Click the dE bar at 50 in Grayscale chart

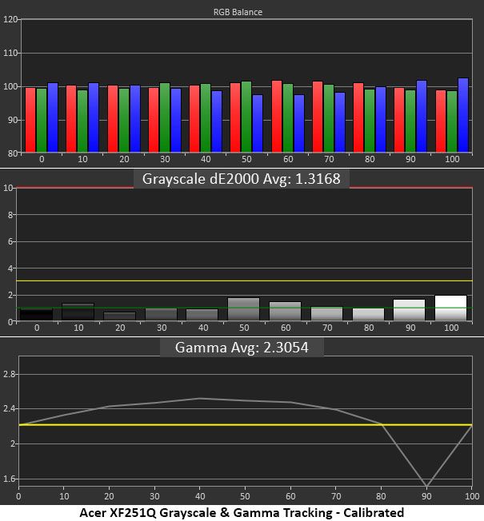[x=244, y=309]
